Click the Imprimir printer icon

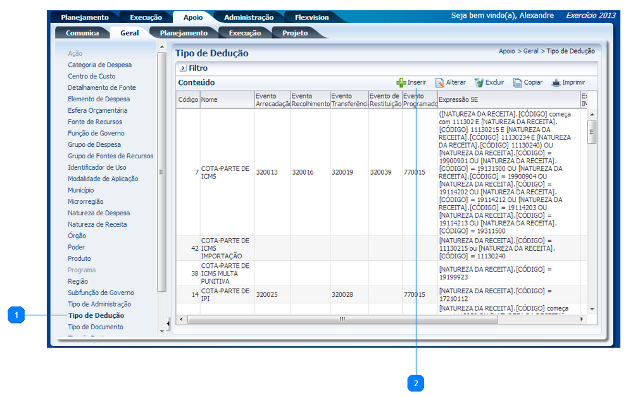(556, 83)
